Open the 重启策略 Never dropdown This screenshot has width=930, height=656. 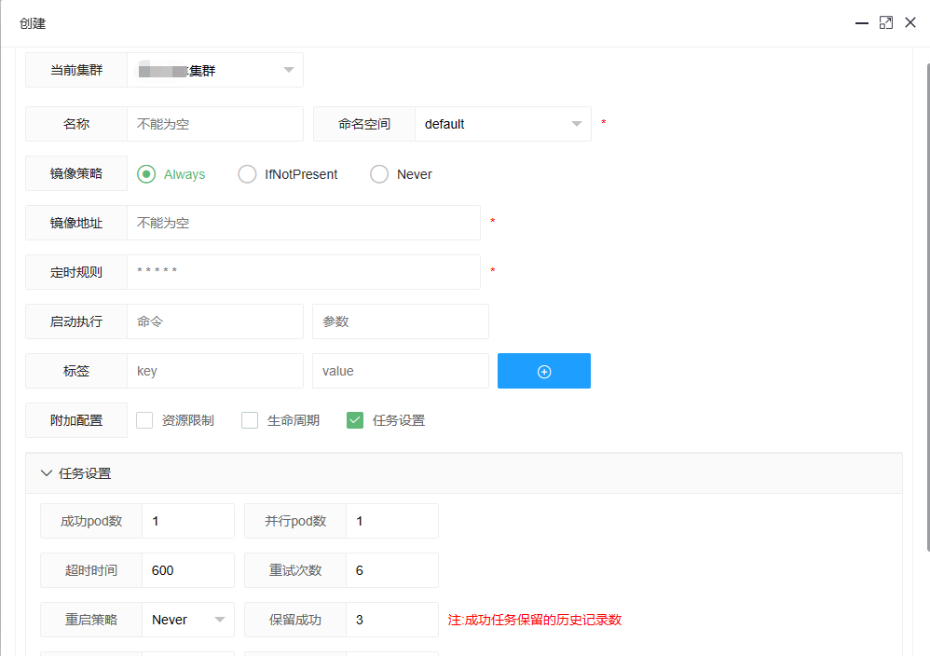(188, 620)
